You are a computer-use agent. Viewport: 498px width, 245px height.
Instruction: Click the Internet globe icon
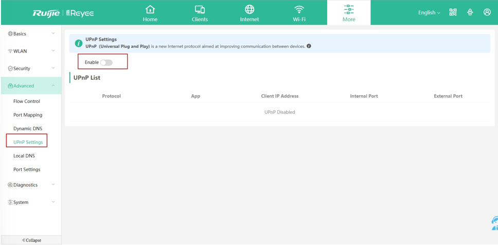tap(250, 10)
